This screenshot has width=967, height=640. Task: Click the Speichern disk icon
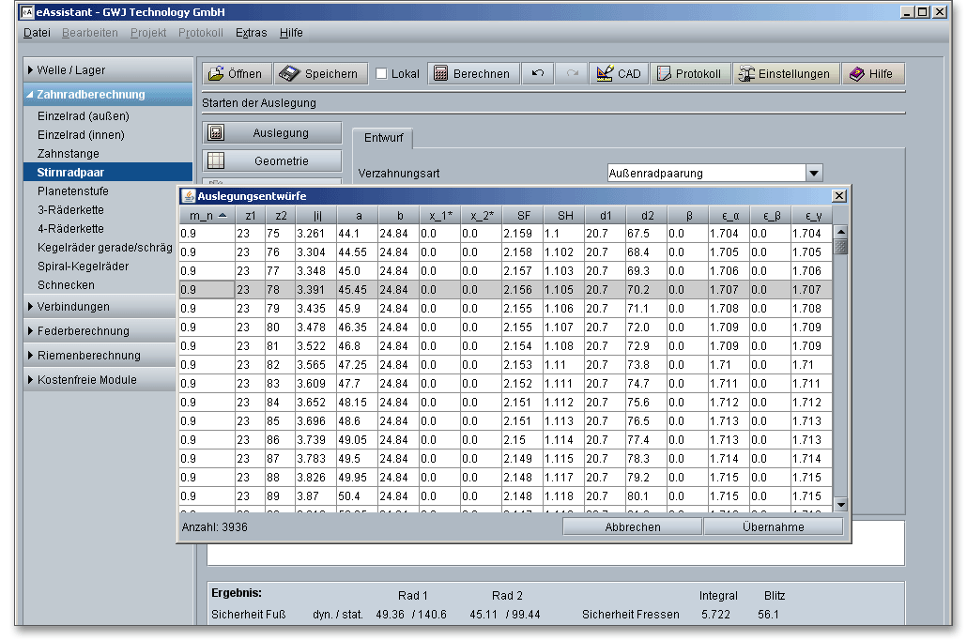pos(289,74)
